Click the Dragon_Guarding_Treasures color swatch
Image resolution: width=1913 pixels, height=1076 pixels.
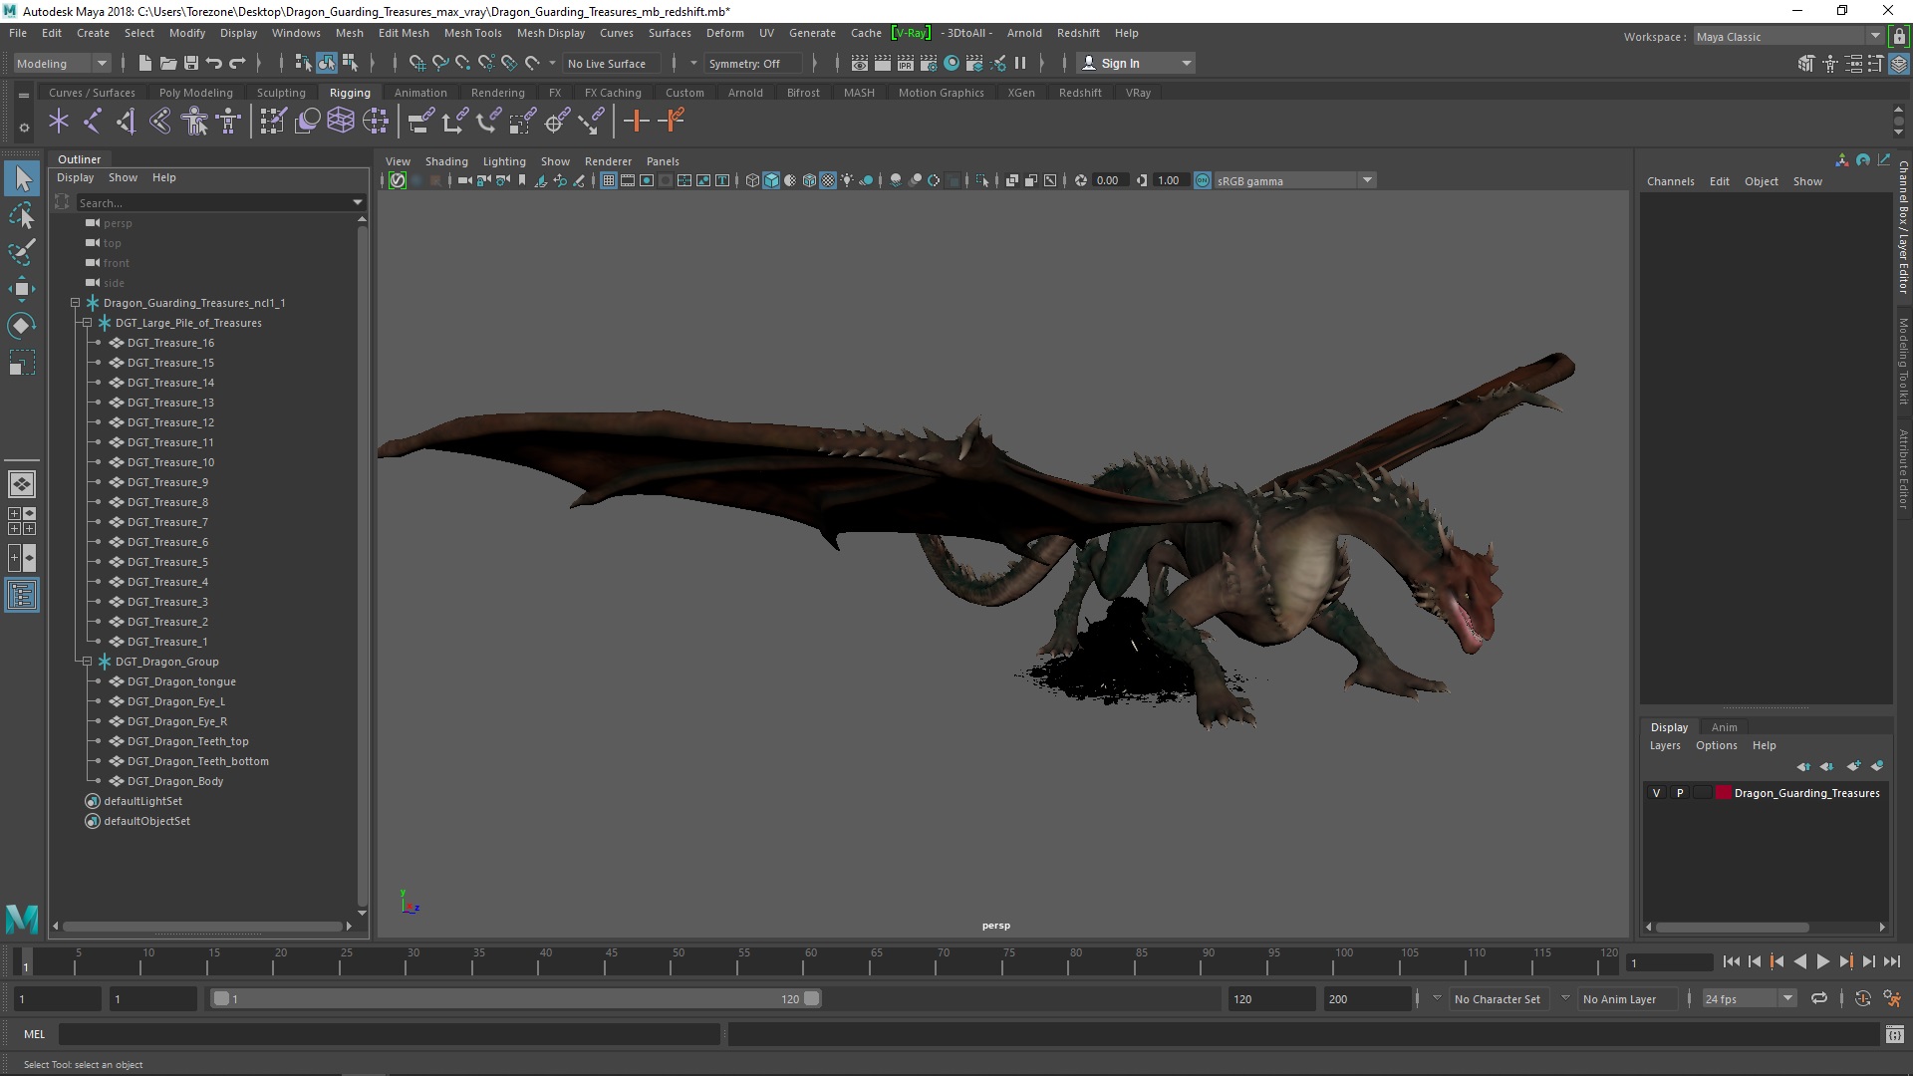point(1720,792)
